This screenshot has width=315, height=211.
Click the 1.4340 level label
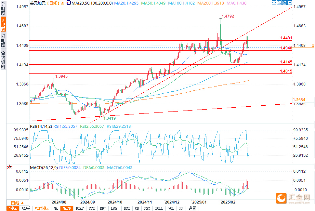286,48
